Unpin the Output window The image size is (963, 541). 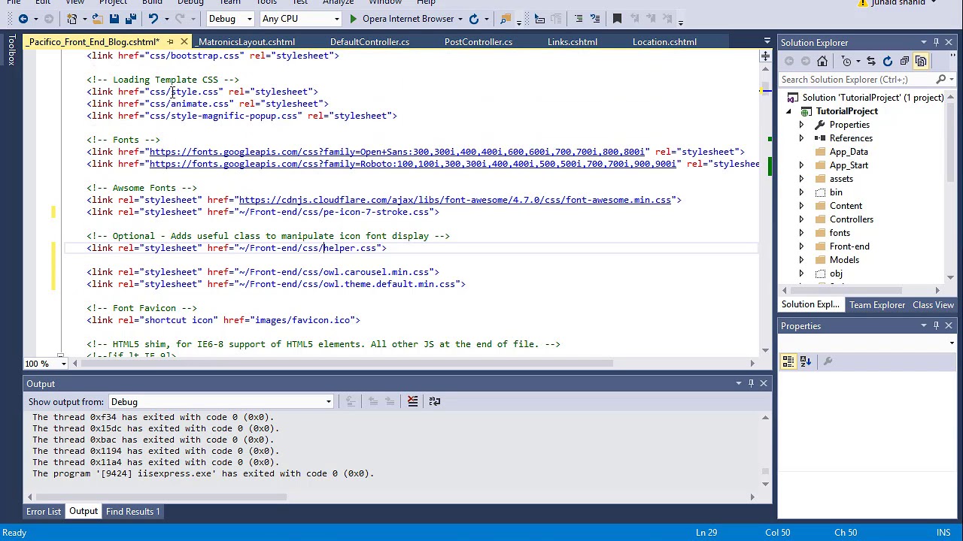(750, 383)
